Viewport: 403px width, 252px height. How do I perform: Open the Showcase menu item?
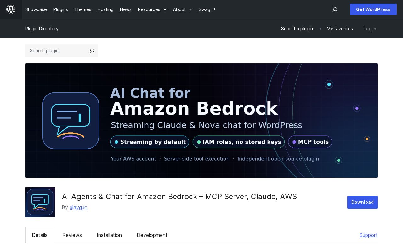[x=36, y=9]
